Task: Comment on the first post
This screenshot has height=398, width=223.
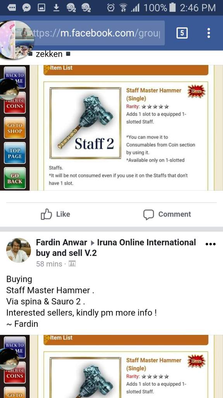Action: pyautogui.click(x=167, y=215)
